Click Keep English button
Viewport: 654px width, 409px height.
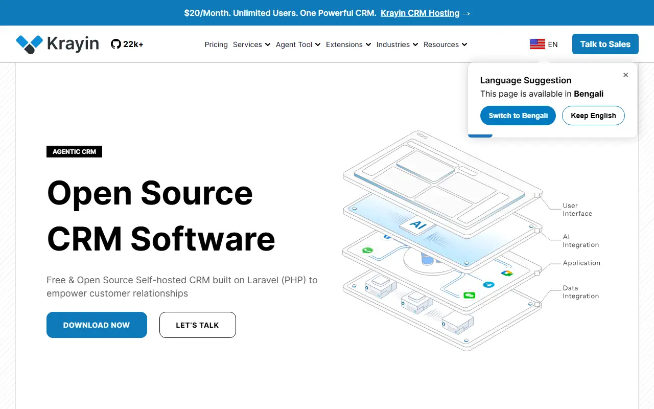pos(593,116)
